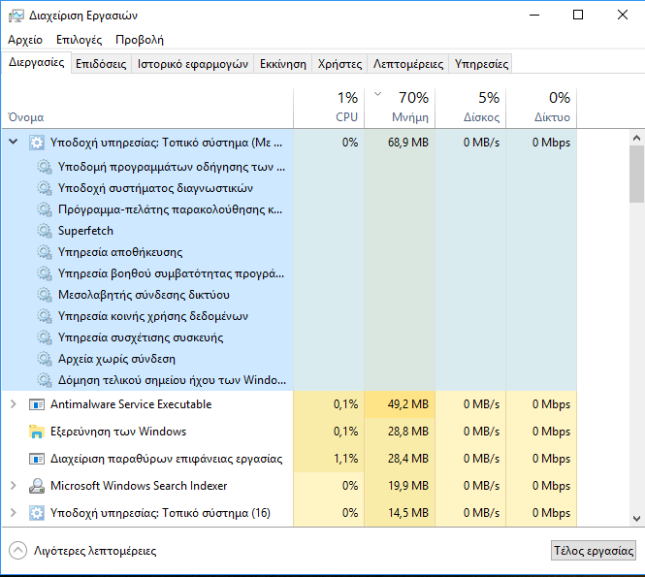Click the 1,1% CPU cell
Viewport: 645px width, 577px height.
click(329, 459)
